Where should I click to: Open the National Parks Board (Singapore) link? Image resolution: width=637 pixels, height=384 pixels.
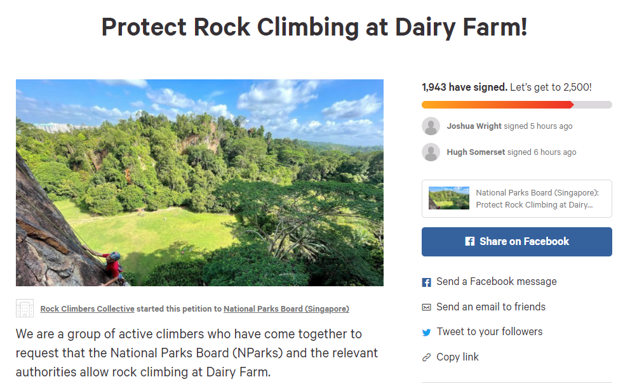[x=286, y=309]
